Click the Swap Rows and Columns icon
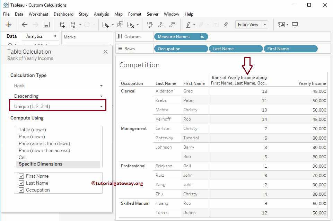Screen dimensions: 333x221 pyautogui.click(x=150, y=25)
